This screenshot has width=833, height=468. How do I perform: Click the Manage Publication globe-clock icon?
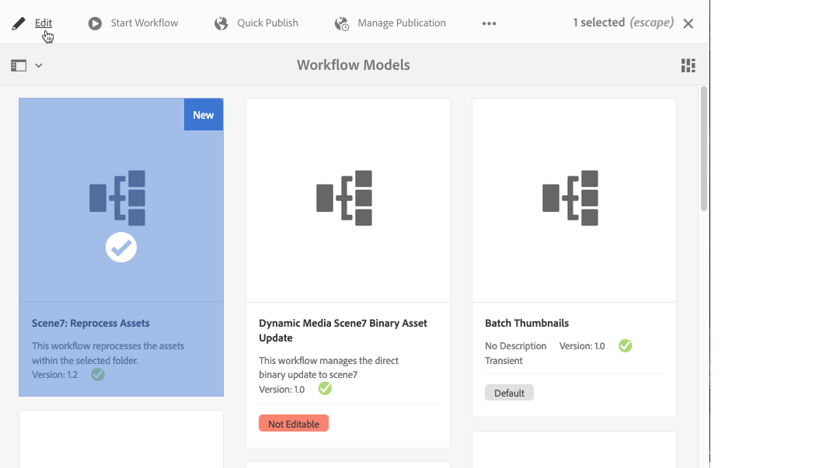[342, 23]
